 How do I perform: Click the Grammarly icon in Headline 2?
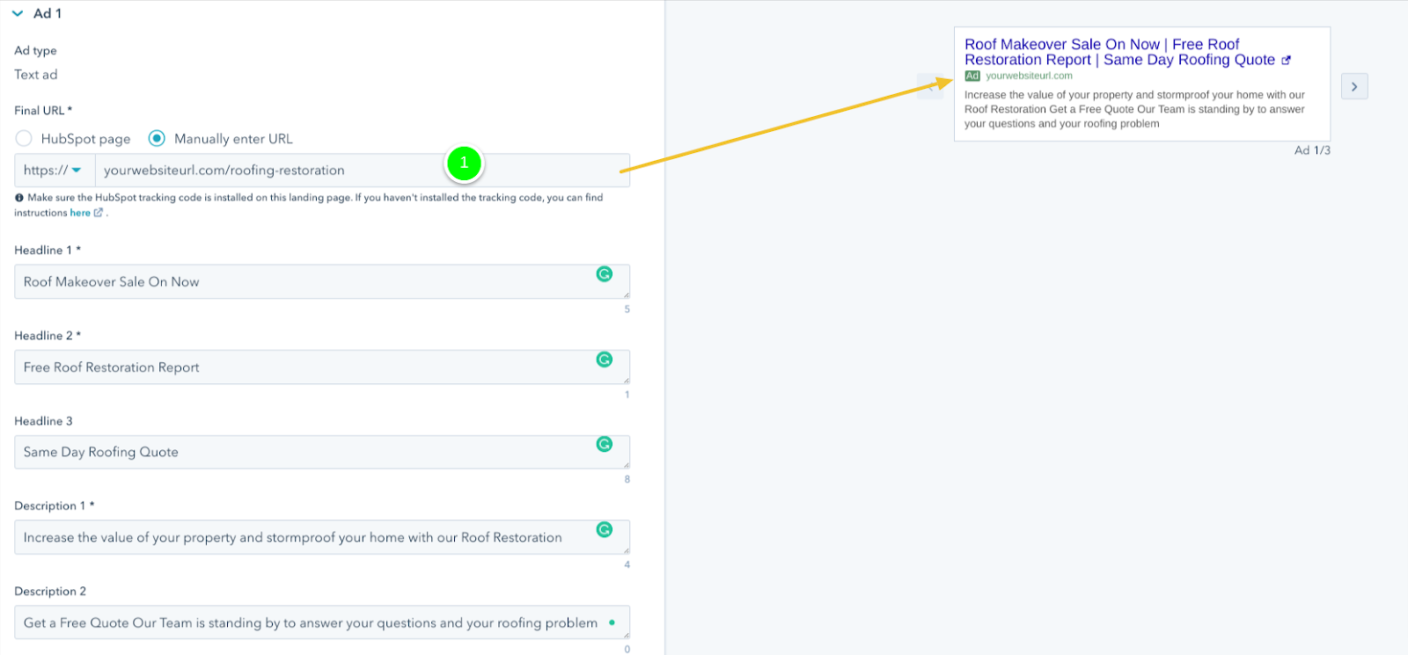pyautogui.click(x=605, y=360)
